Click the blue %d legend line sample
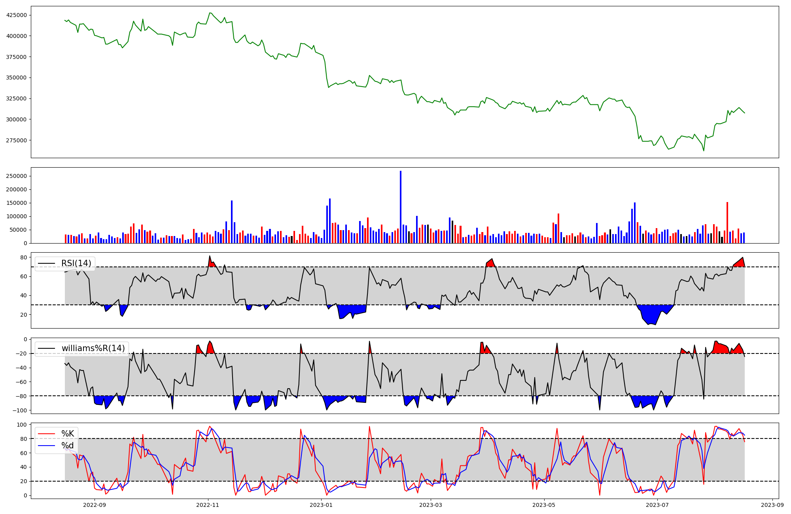The width and height of the screenshot is (791, 514). (46, 446)
